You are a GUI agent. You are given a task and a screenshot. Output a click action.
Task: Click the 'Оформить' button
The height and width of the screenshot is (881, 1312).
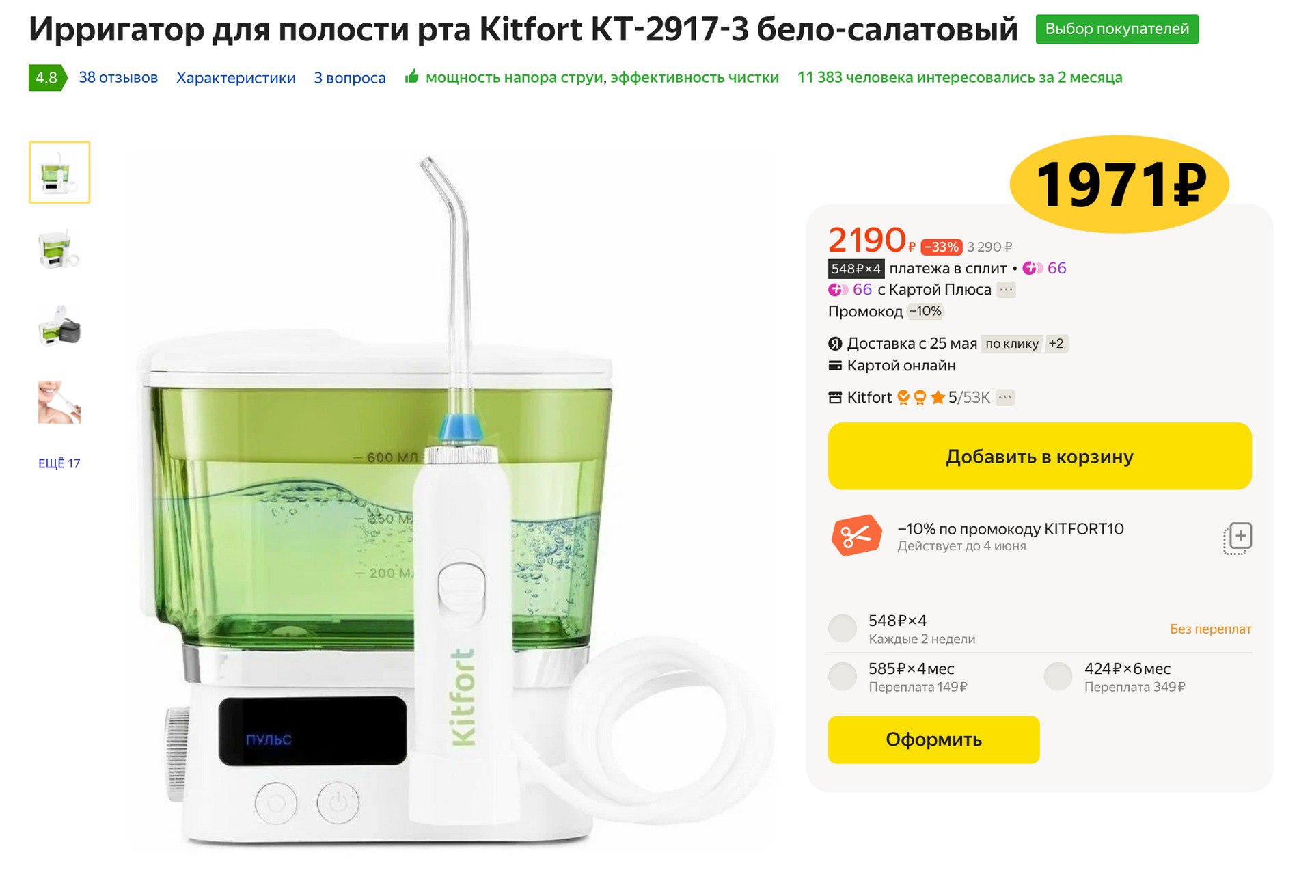point(933,740)
